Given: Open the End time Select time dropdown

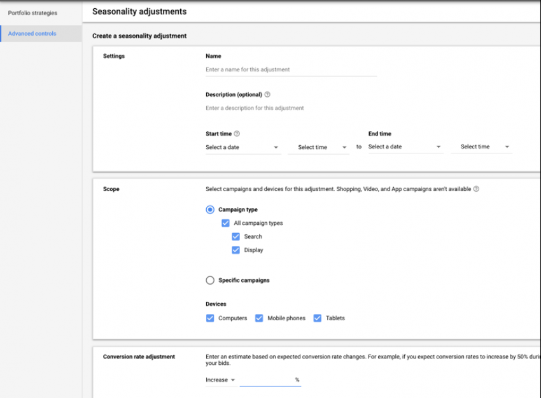Looking at the screenshot, I should [x=481, y=146].
